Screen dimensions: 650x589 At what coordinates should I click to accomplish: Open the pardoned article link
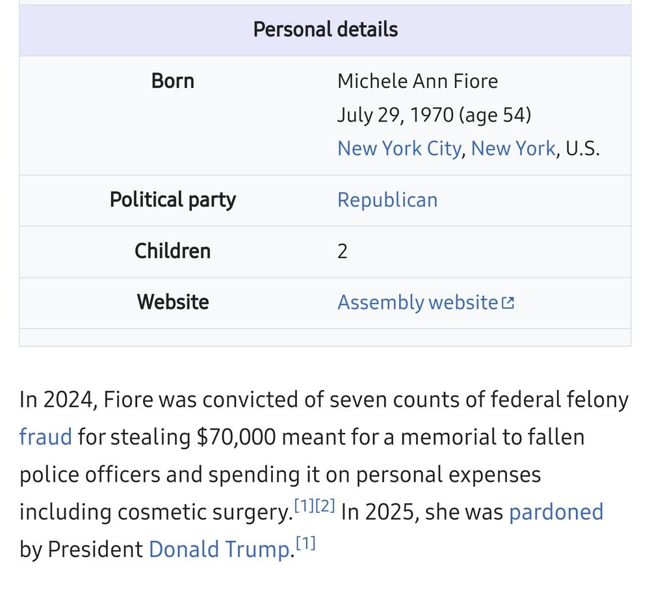click(x=556, y=512)
